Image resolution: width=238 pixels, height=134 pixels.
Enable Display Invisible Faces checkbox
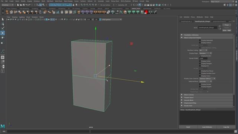pos(200,73)
